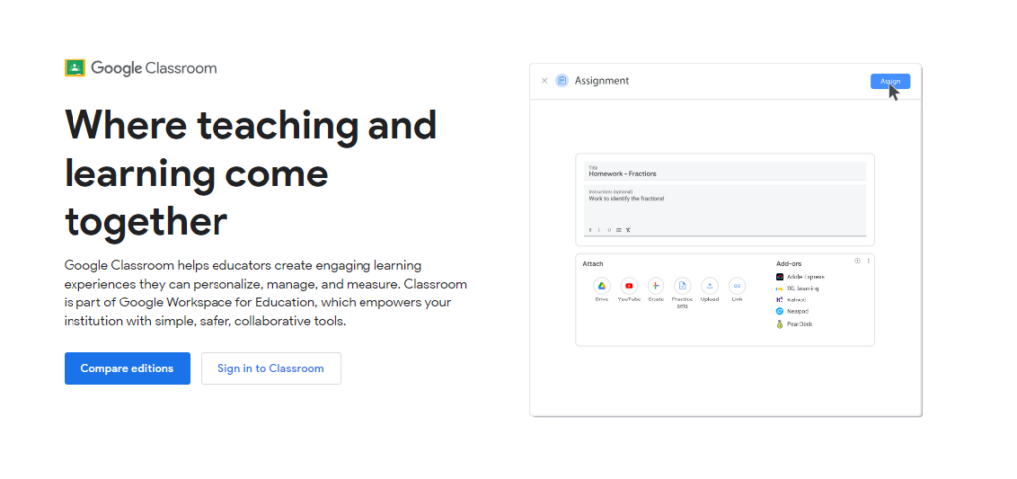Select the Adobe Express add-on
Viewport: 1017px width, 479px height.
pyautogui.click(x=800, y=277)
